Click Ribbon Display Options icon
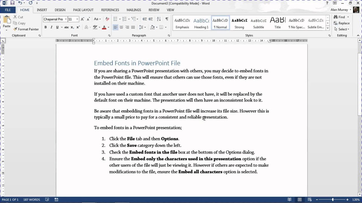This screenshot has width=362, height=203. [x=335, y=3]
